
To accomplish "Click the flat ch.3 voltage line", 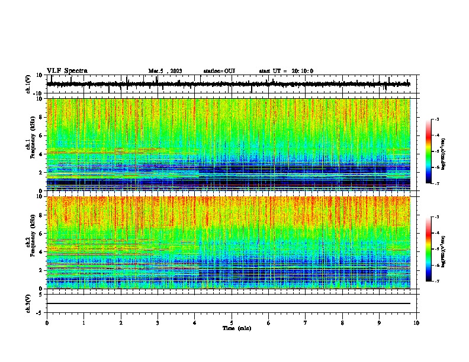I will pyautogui.click(x=229, y=303).
